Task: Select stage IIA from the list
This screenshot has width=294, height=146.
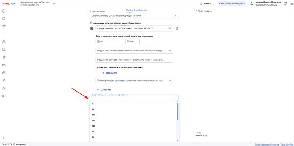Action: point(133,137)
